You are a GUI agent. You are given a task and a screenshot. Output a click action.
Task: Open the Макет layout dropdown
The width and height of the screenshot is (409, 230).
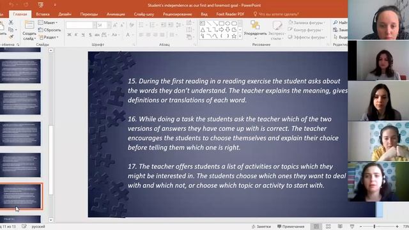point(48,23)
